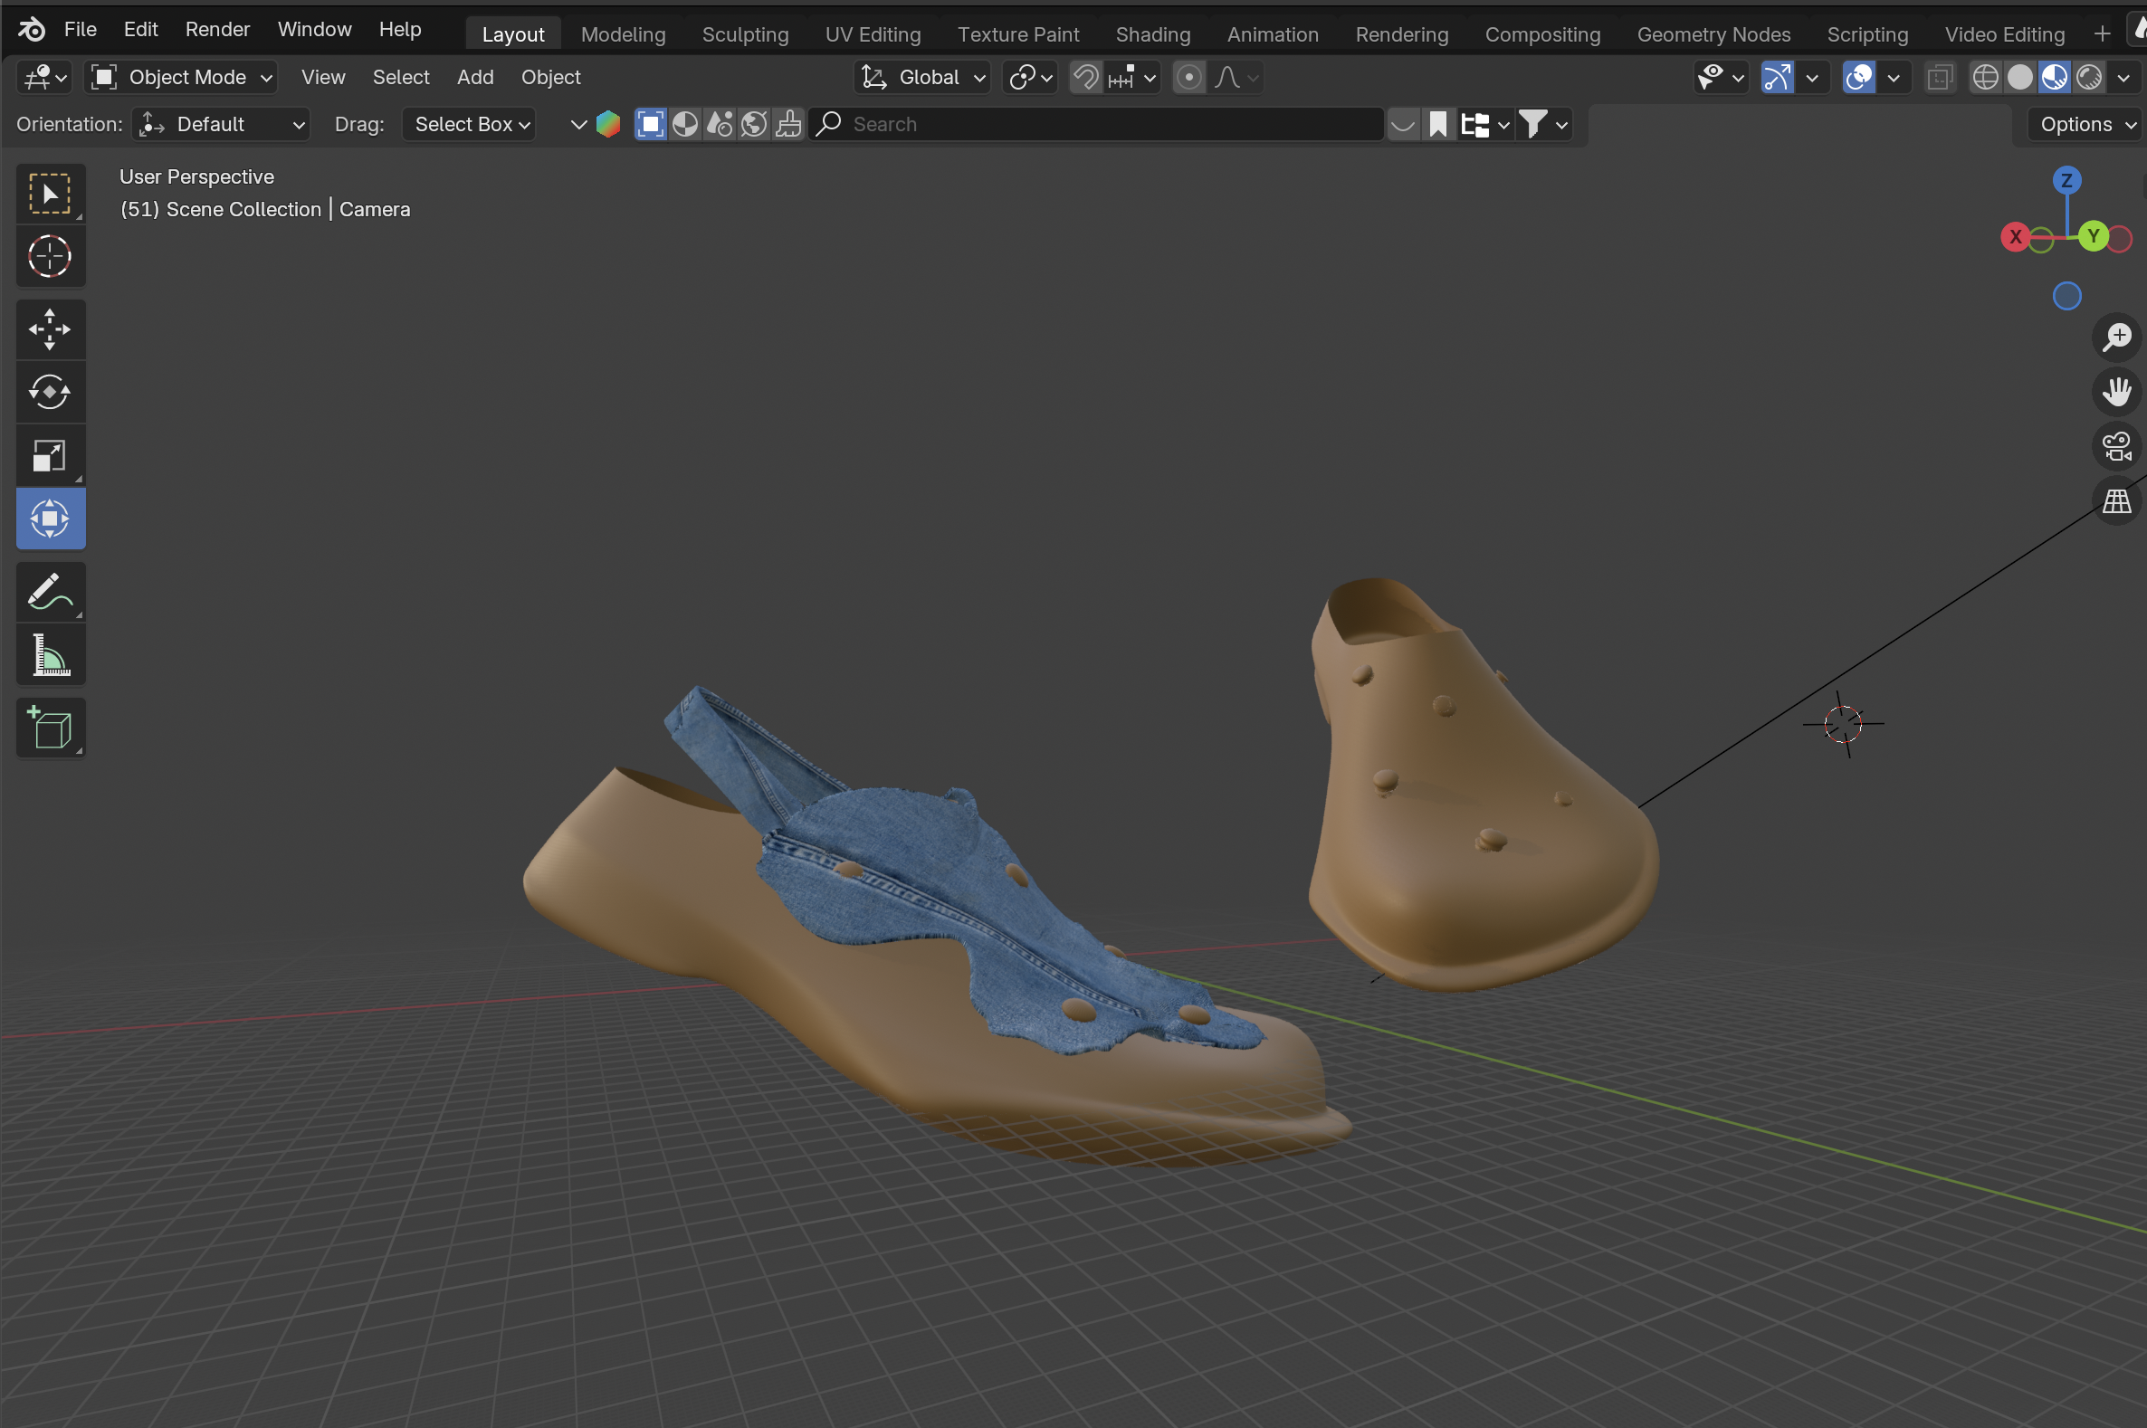Click the asset Search field
Image resolution: width=2147 pixels, height=1428 pixels.
tap(1093, 124)
